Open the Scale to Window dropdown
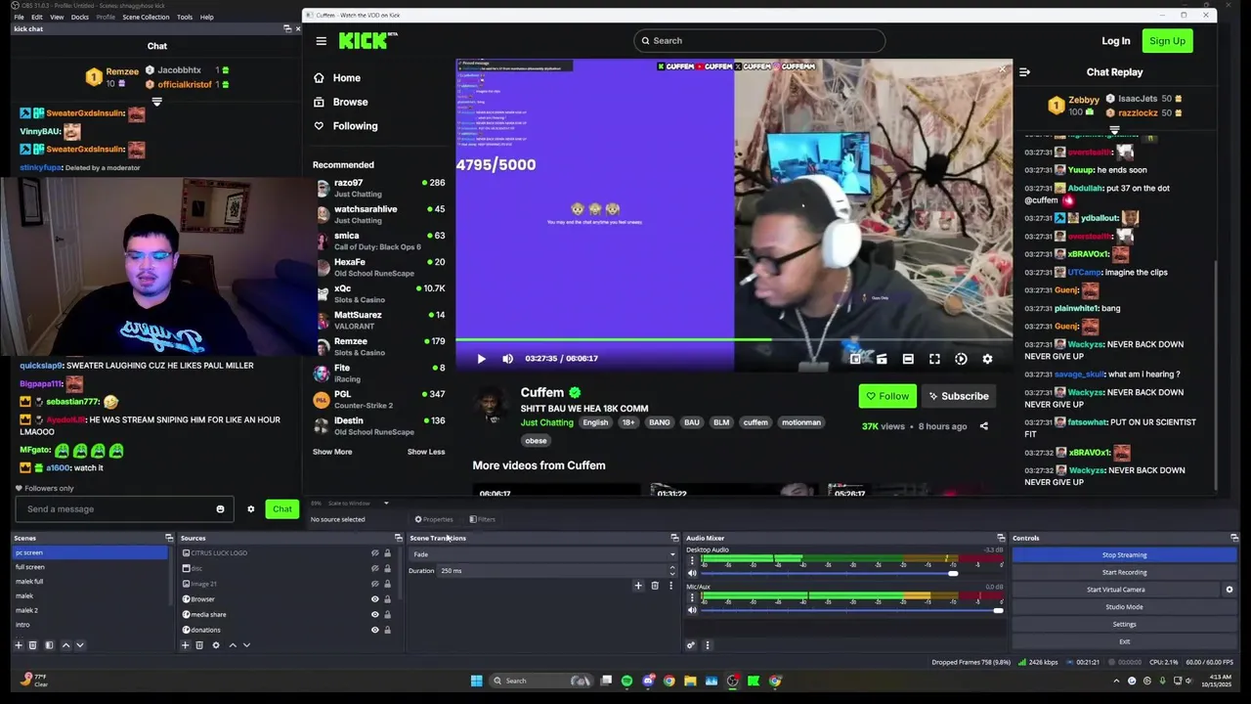This screenshot has height=704, width=1251. click(x=358, y=504)
